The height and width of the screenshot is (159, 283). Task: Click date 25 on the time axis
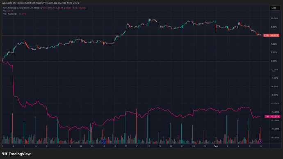160,146
